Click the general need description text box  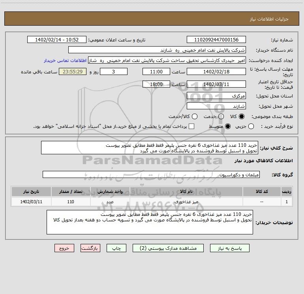(x=150, y=148)
